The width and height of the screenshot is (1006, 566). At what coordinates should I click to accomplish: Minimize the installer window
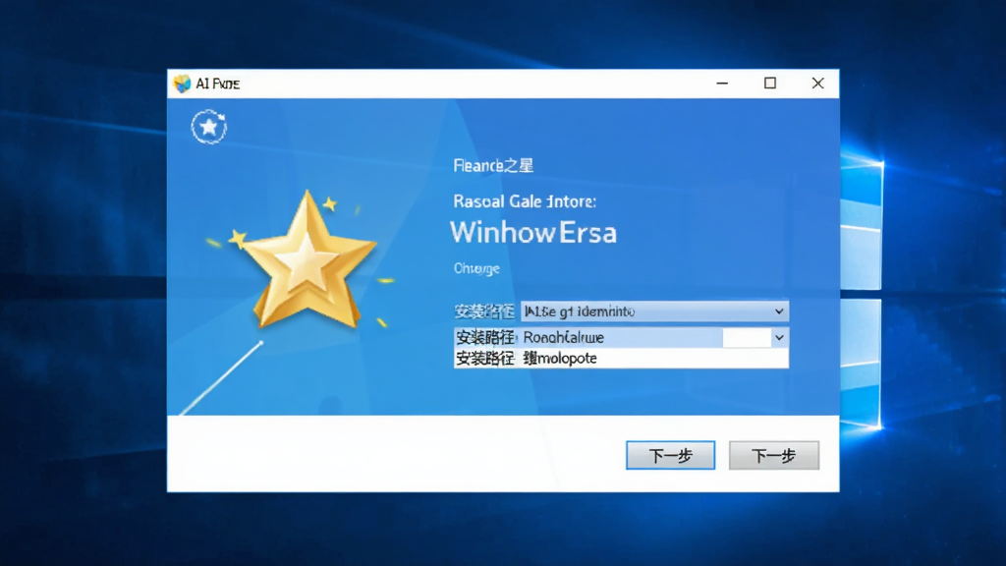[x=722, y=84]
